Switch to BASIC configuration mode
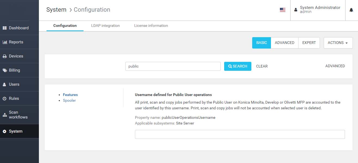 coord(261,43)
